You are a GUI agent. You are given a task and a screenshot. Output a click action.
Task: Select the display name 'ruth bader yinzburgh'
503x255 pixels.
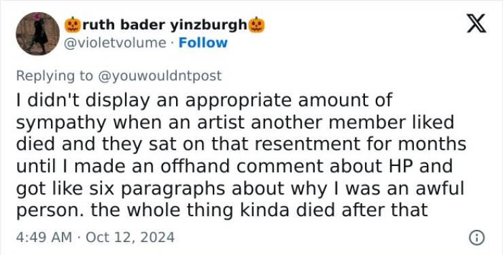pos(165,25)
